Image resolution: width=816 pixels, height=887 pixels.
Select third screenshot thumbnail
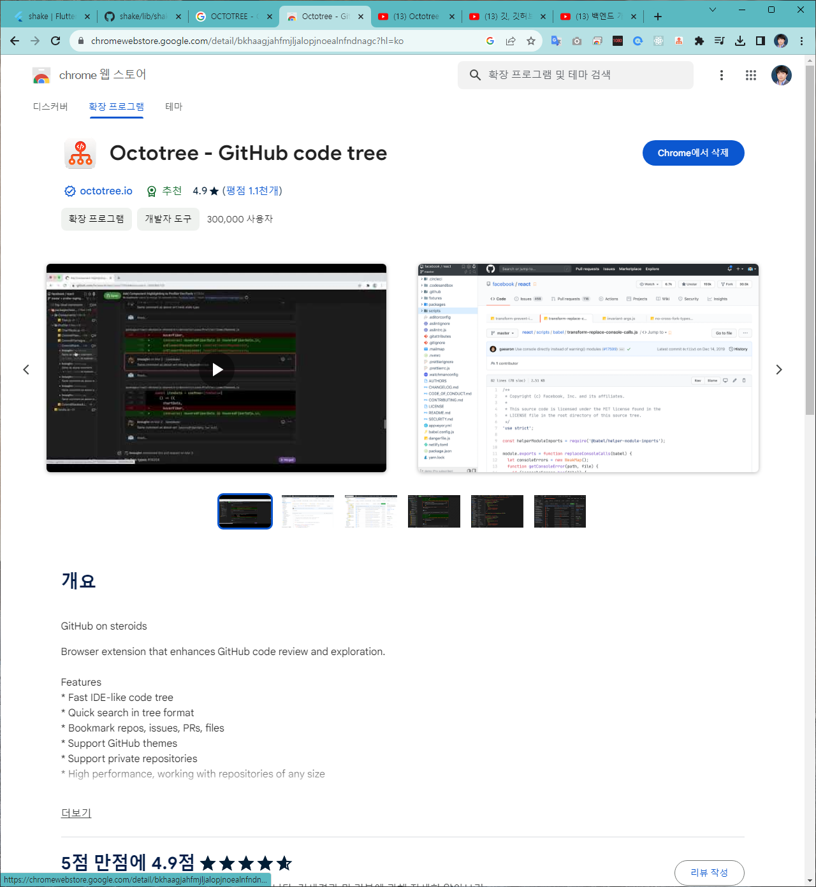(x=371, y=511)
